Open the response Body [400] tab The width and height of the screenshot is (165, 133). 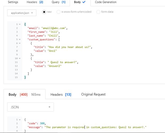(18, 94)
